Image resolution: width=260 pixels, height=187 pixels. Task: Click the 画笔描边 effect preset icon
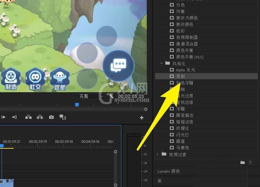point(172,115)
